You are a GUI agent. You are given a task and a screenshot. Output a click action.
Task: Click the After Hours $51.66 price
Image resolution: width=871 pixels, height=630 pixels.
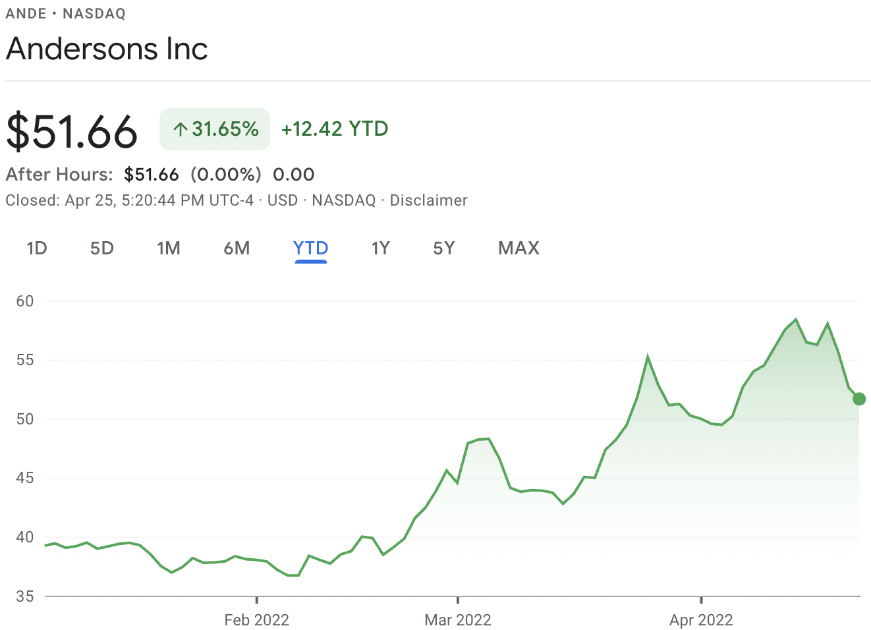(152, 175)
